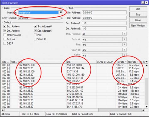
Task: Open a New Window
Action: coord(138,25)
